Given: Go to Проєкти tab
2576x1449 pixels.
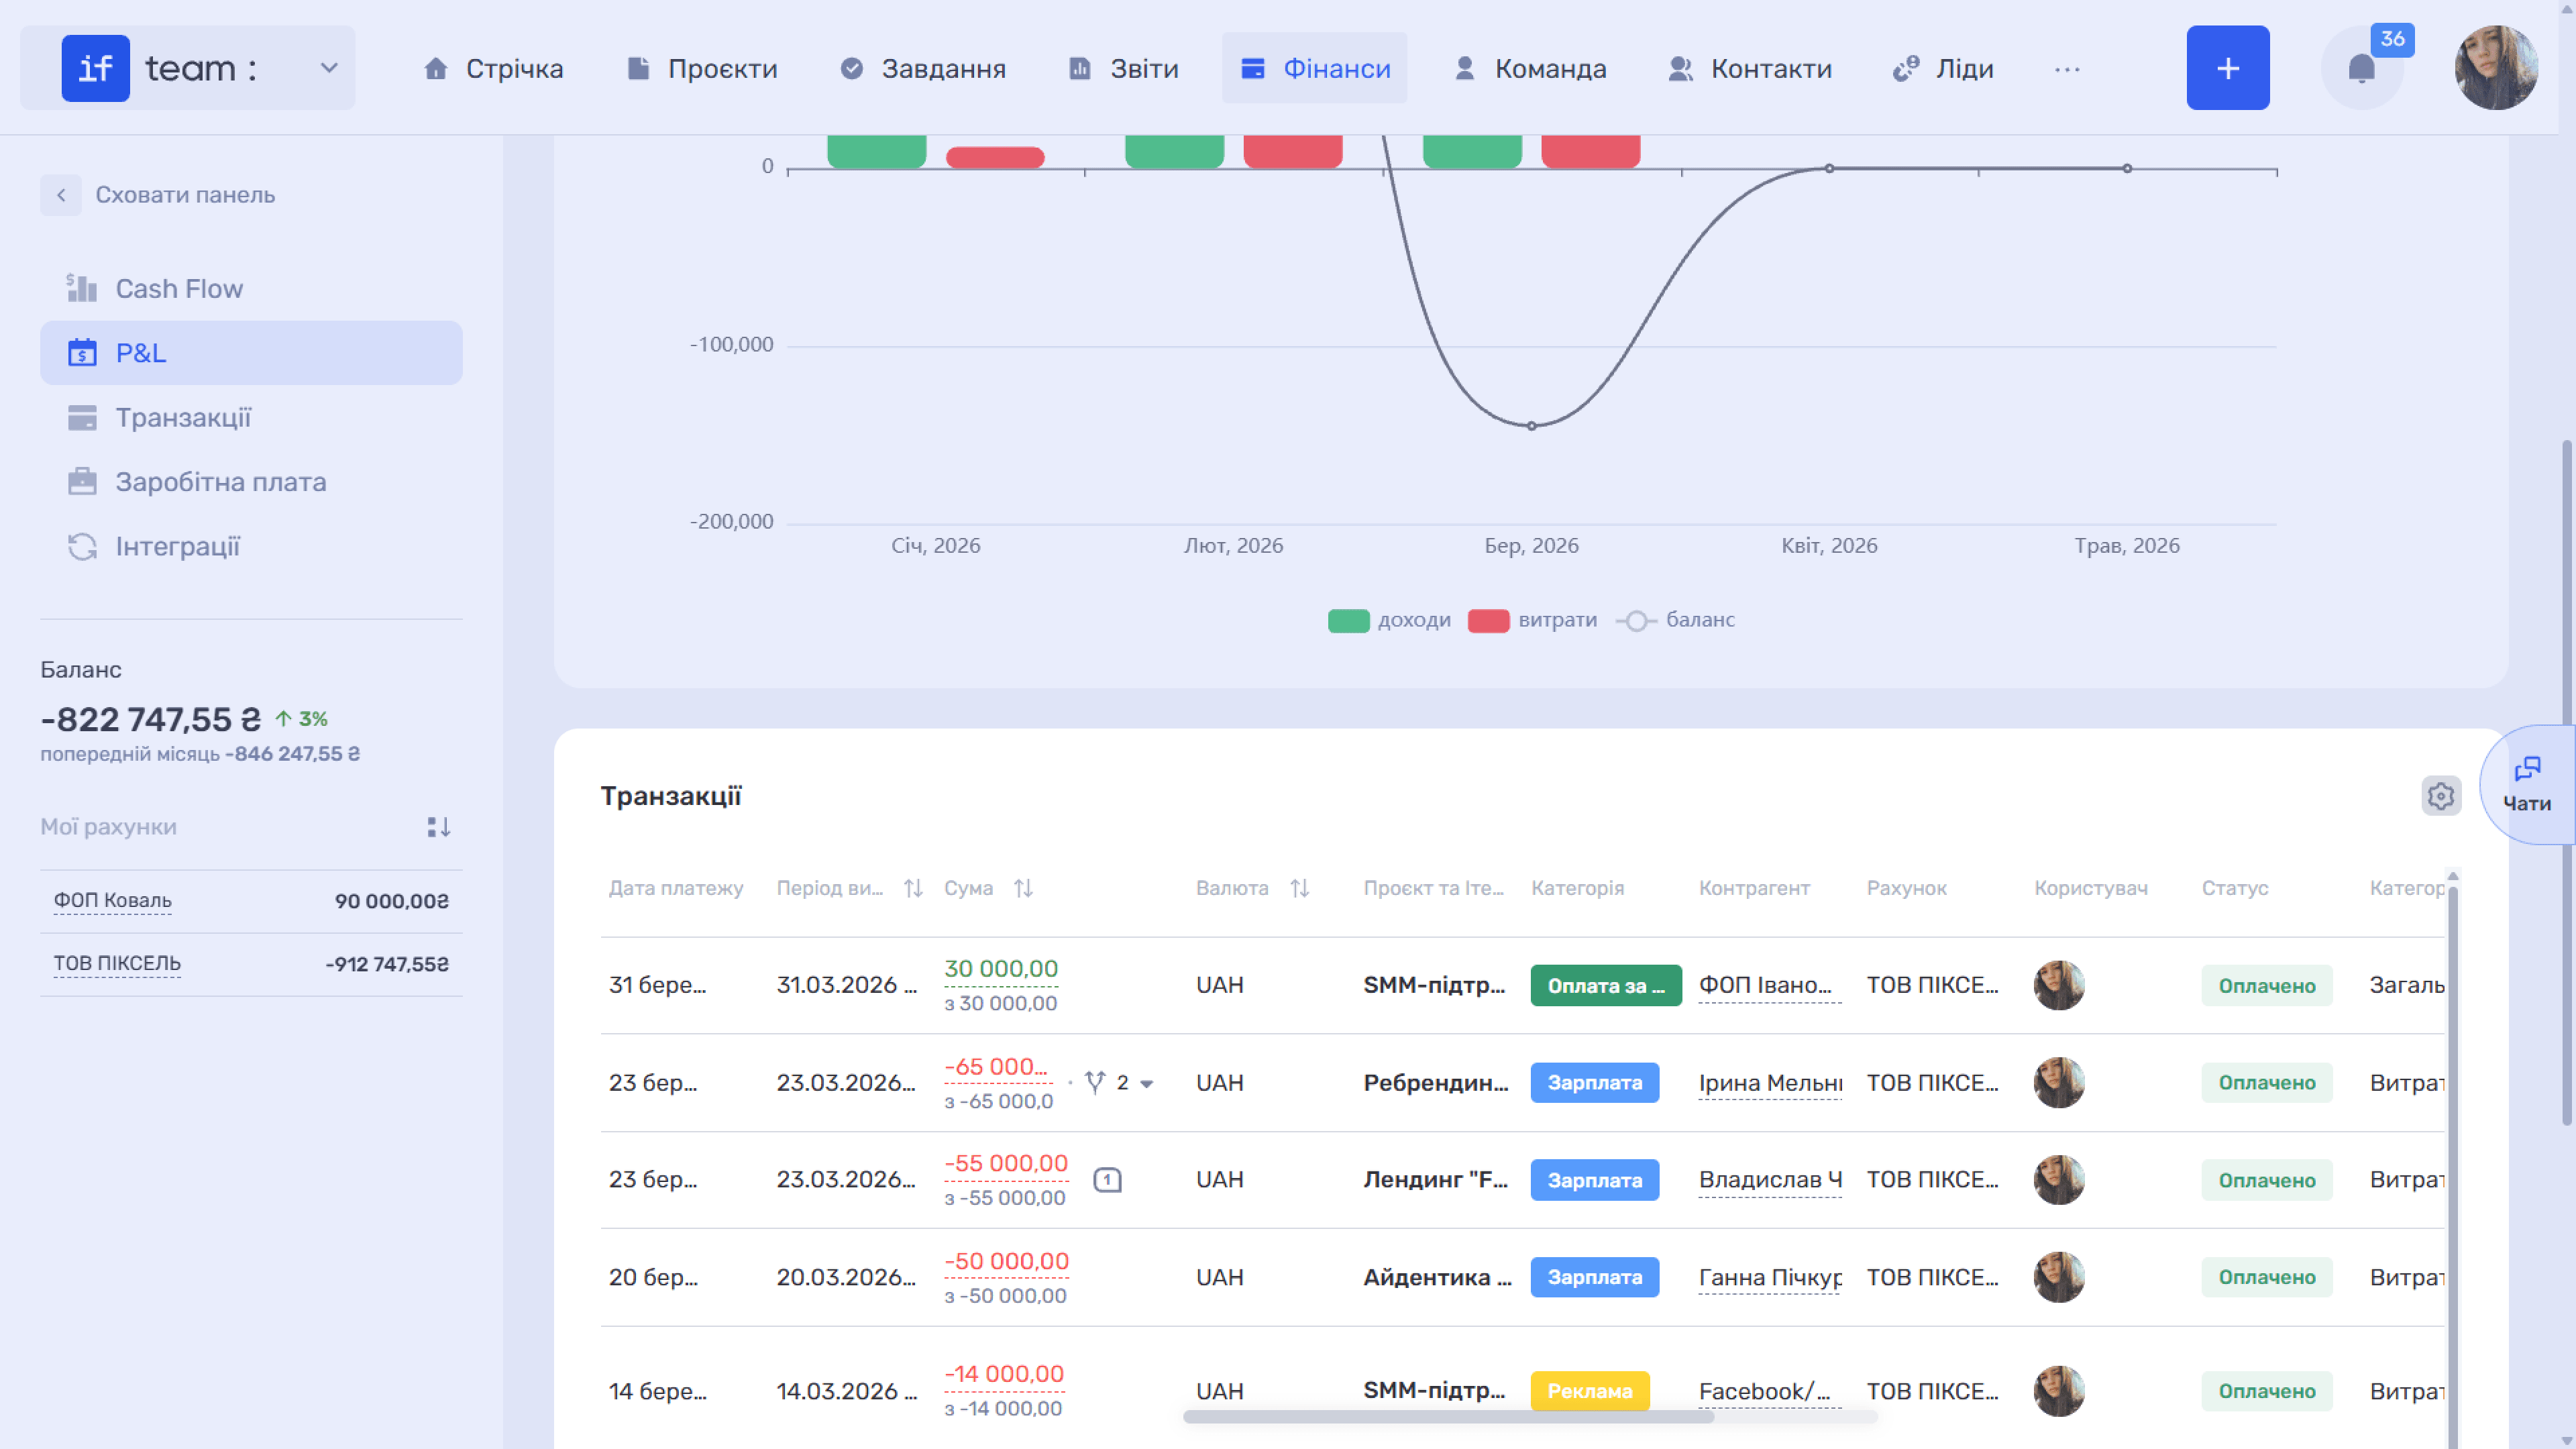Looking at the screenshot, I should point(701,68).
